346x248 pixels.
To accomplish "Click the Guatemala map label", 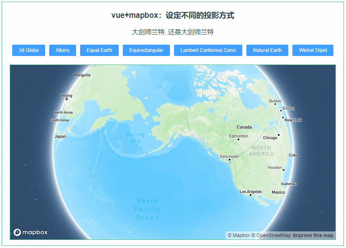I will coord(289,184).
